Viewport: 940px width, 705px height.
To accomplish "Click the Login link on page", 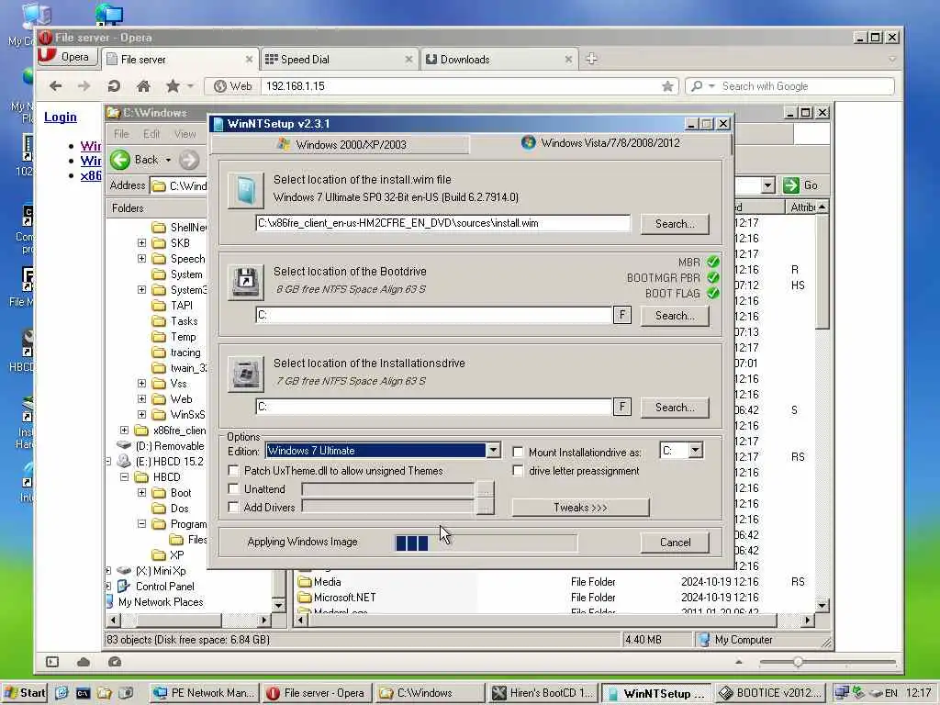I will point(60,117).
